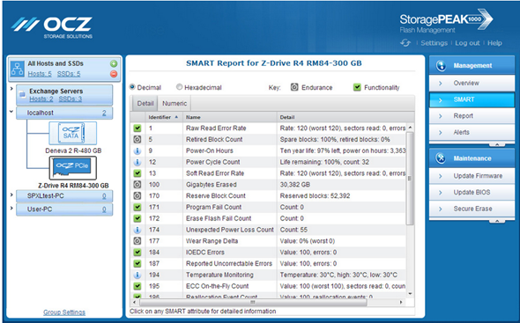The width and height of the screenshot is (520, 323).
Task: Click the Maintenance tools icon
Action: (x=441, y=158)
